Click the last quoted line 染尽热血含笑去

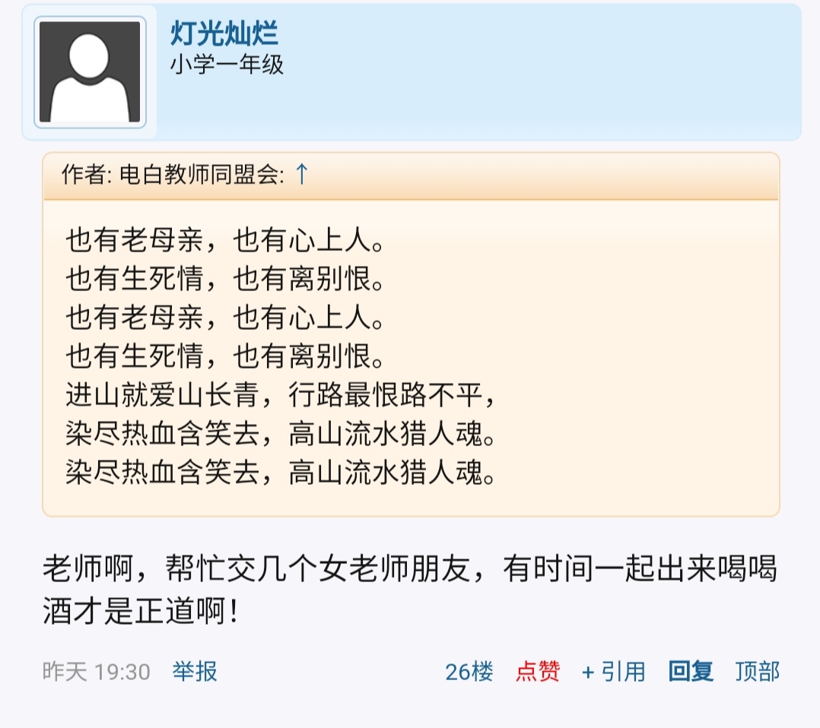(x=281, y=474)
